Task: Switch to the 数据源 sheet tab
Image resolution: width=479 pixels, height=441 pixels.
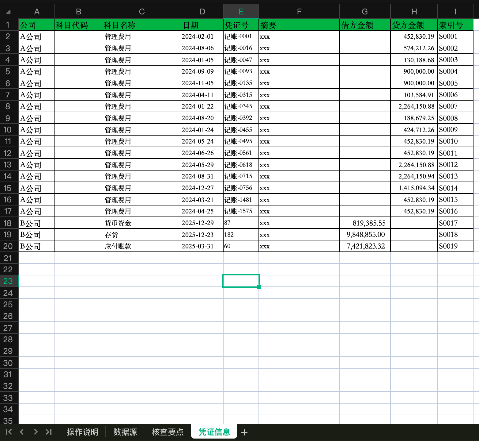Action: (x=125, y=432)
